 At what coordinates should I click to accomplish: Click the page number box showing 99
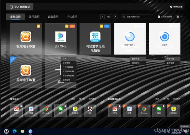pyautogui.click(x=109, y=17)
